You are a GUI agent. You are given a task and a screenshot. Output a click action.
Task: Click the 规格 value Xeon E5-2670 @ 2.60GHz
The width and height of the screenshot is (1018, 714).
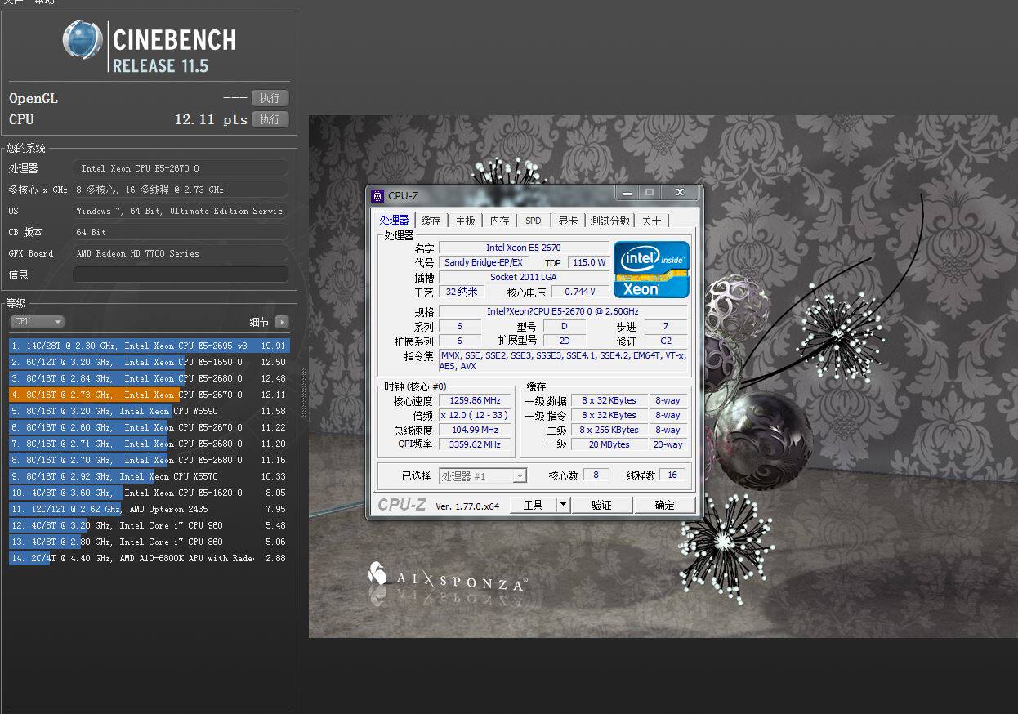point(563,311)
